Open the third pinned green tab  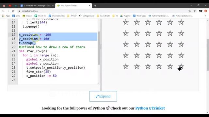coord(16,6)
